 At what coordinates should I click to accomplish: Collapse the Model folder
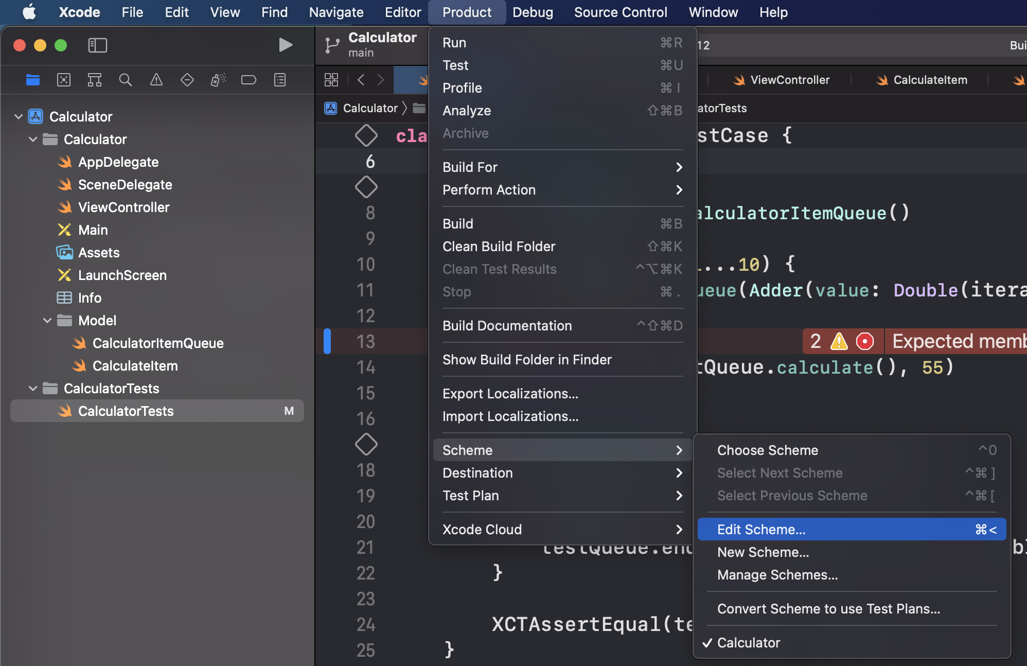[47, 321]
